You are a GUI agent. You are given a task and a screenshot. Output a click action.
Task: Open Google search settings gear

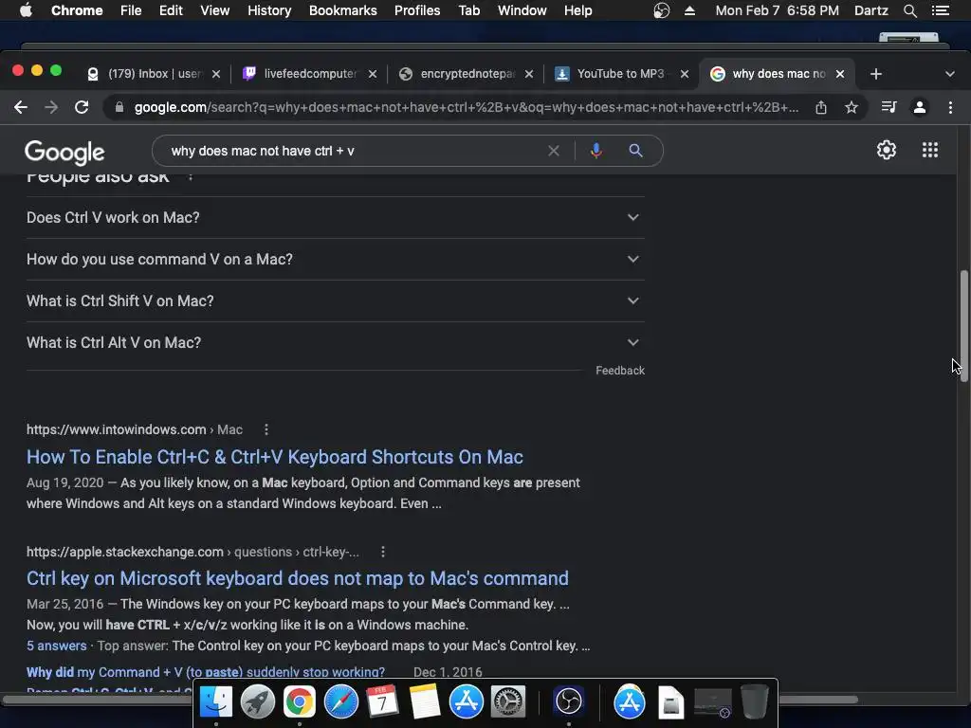click(x=887, y=150)
